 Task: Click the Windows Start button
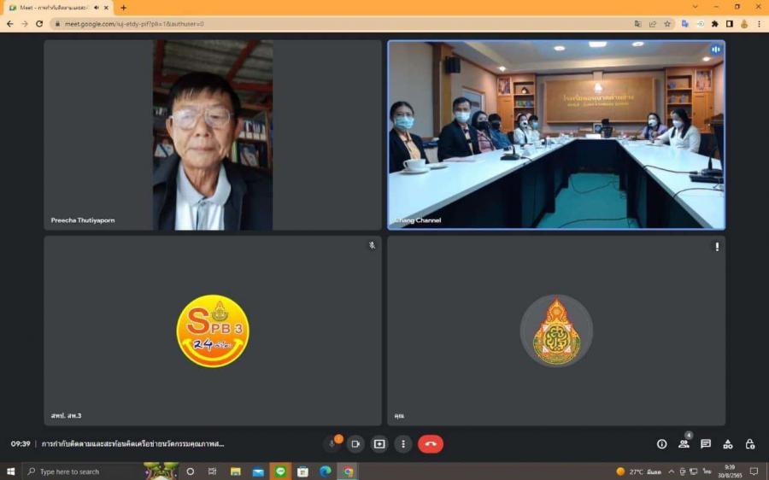click(x=11, y=471)
